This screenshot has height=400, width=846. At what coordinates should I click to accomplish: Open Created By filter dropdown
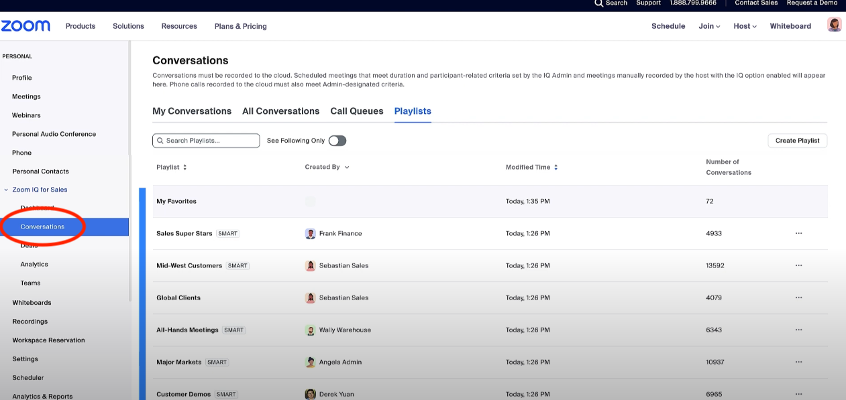[x=347, y=168]
